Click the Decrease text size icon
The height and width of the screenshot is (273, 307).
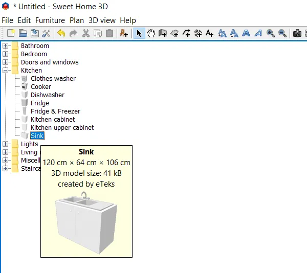234,33
